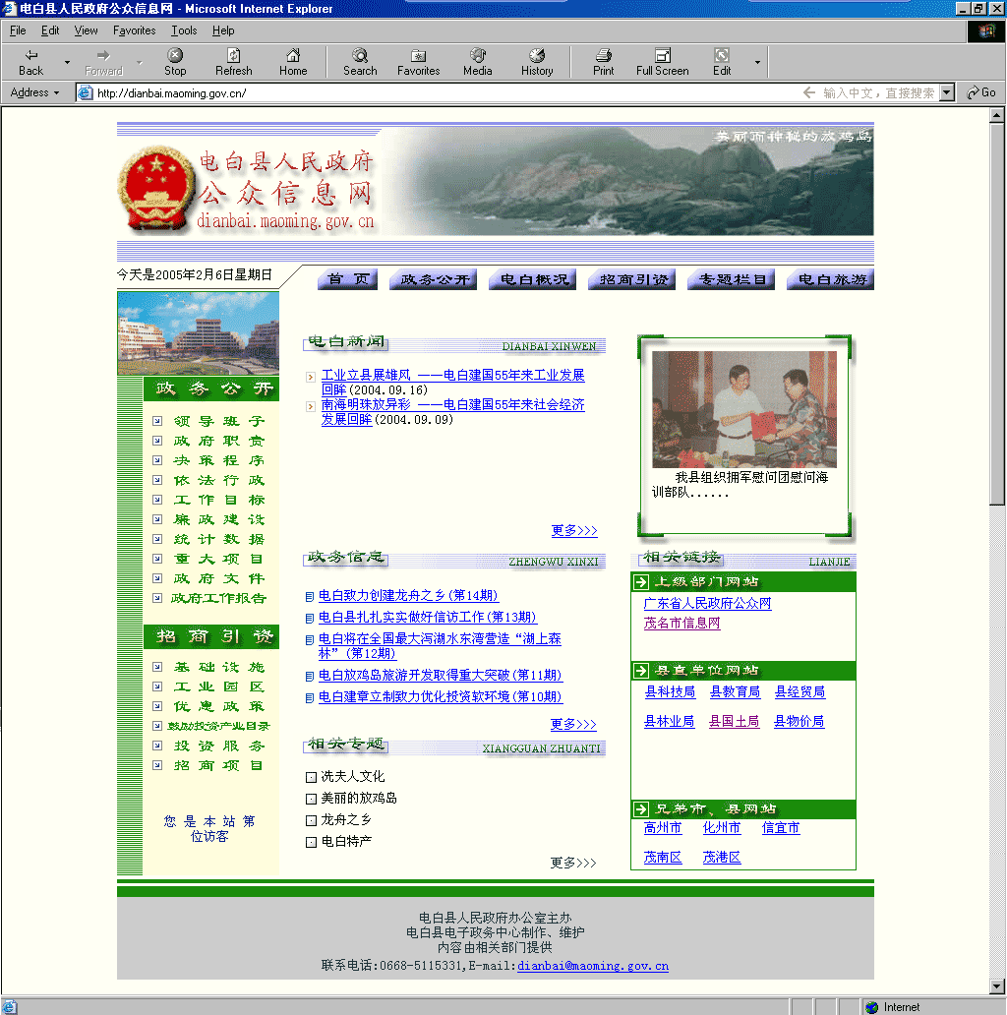Click the dianbai@maoming.gov.cn email link
Viewport: 1007px width, 1015px height.
(x=593, y=966)
